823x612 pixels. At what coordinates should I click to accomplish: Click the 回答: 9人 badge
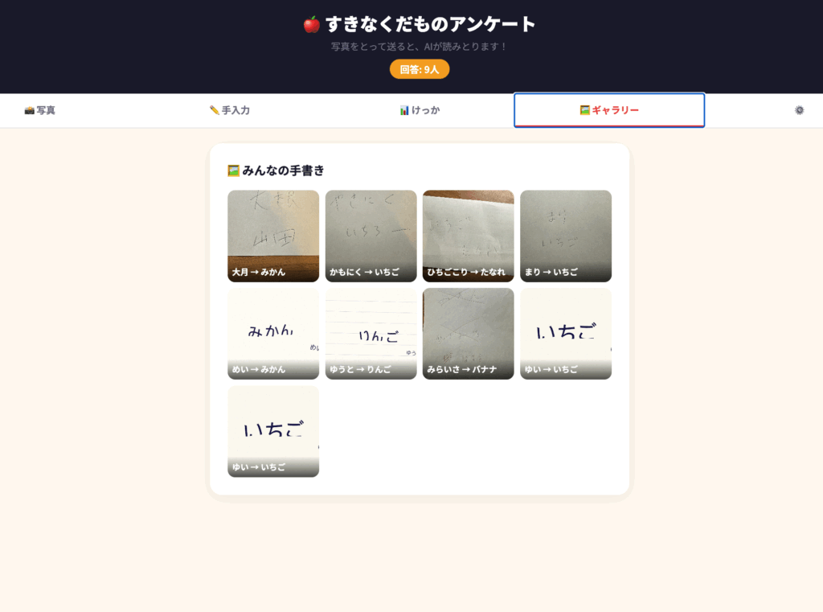[420, 69]
